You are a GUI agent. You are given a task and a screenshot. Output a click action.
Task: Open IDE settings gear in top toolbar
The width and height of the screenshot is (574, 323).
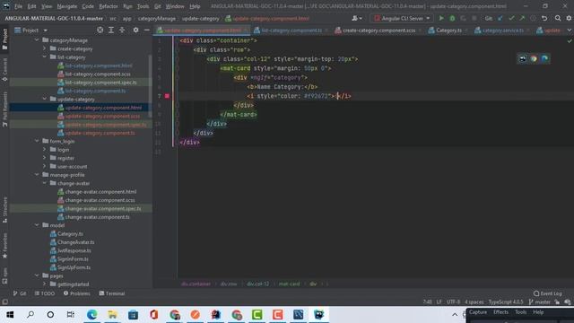[x=569, y=18]
